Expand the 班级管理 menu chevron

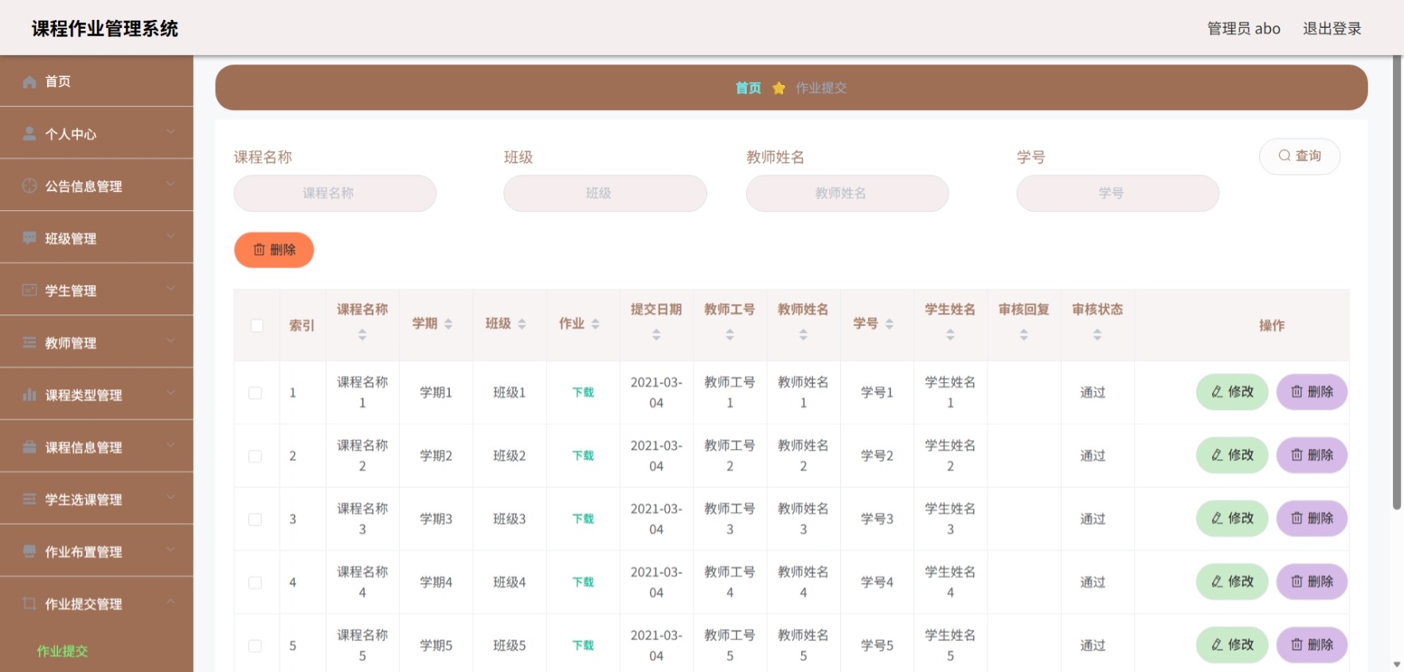[170, 236]
